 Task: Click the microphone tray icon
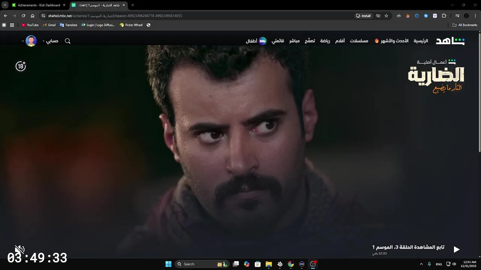430,264
